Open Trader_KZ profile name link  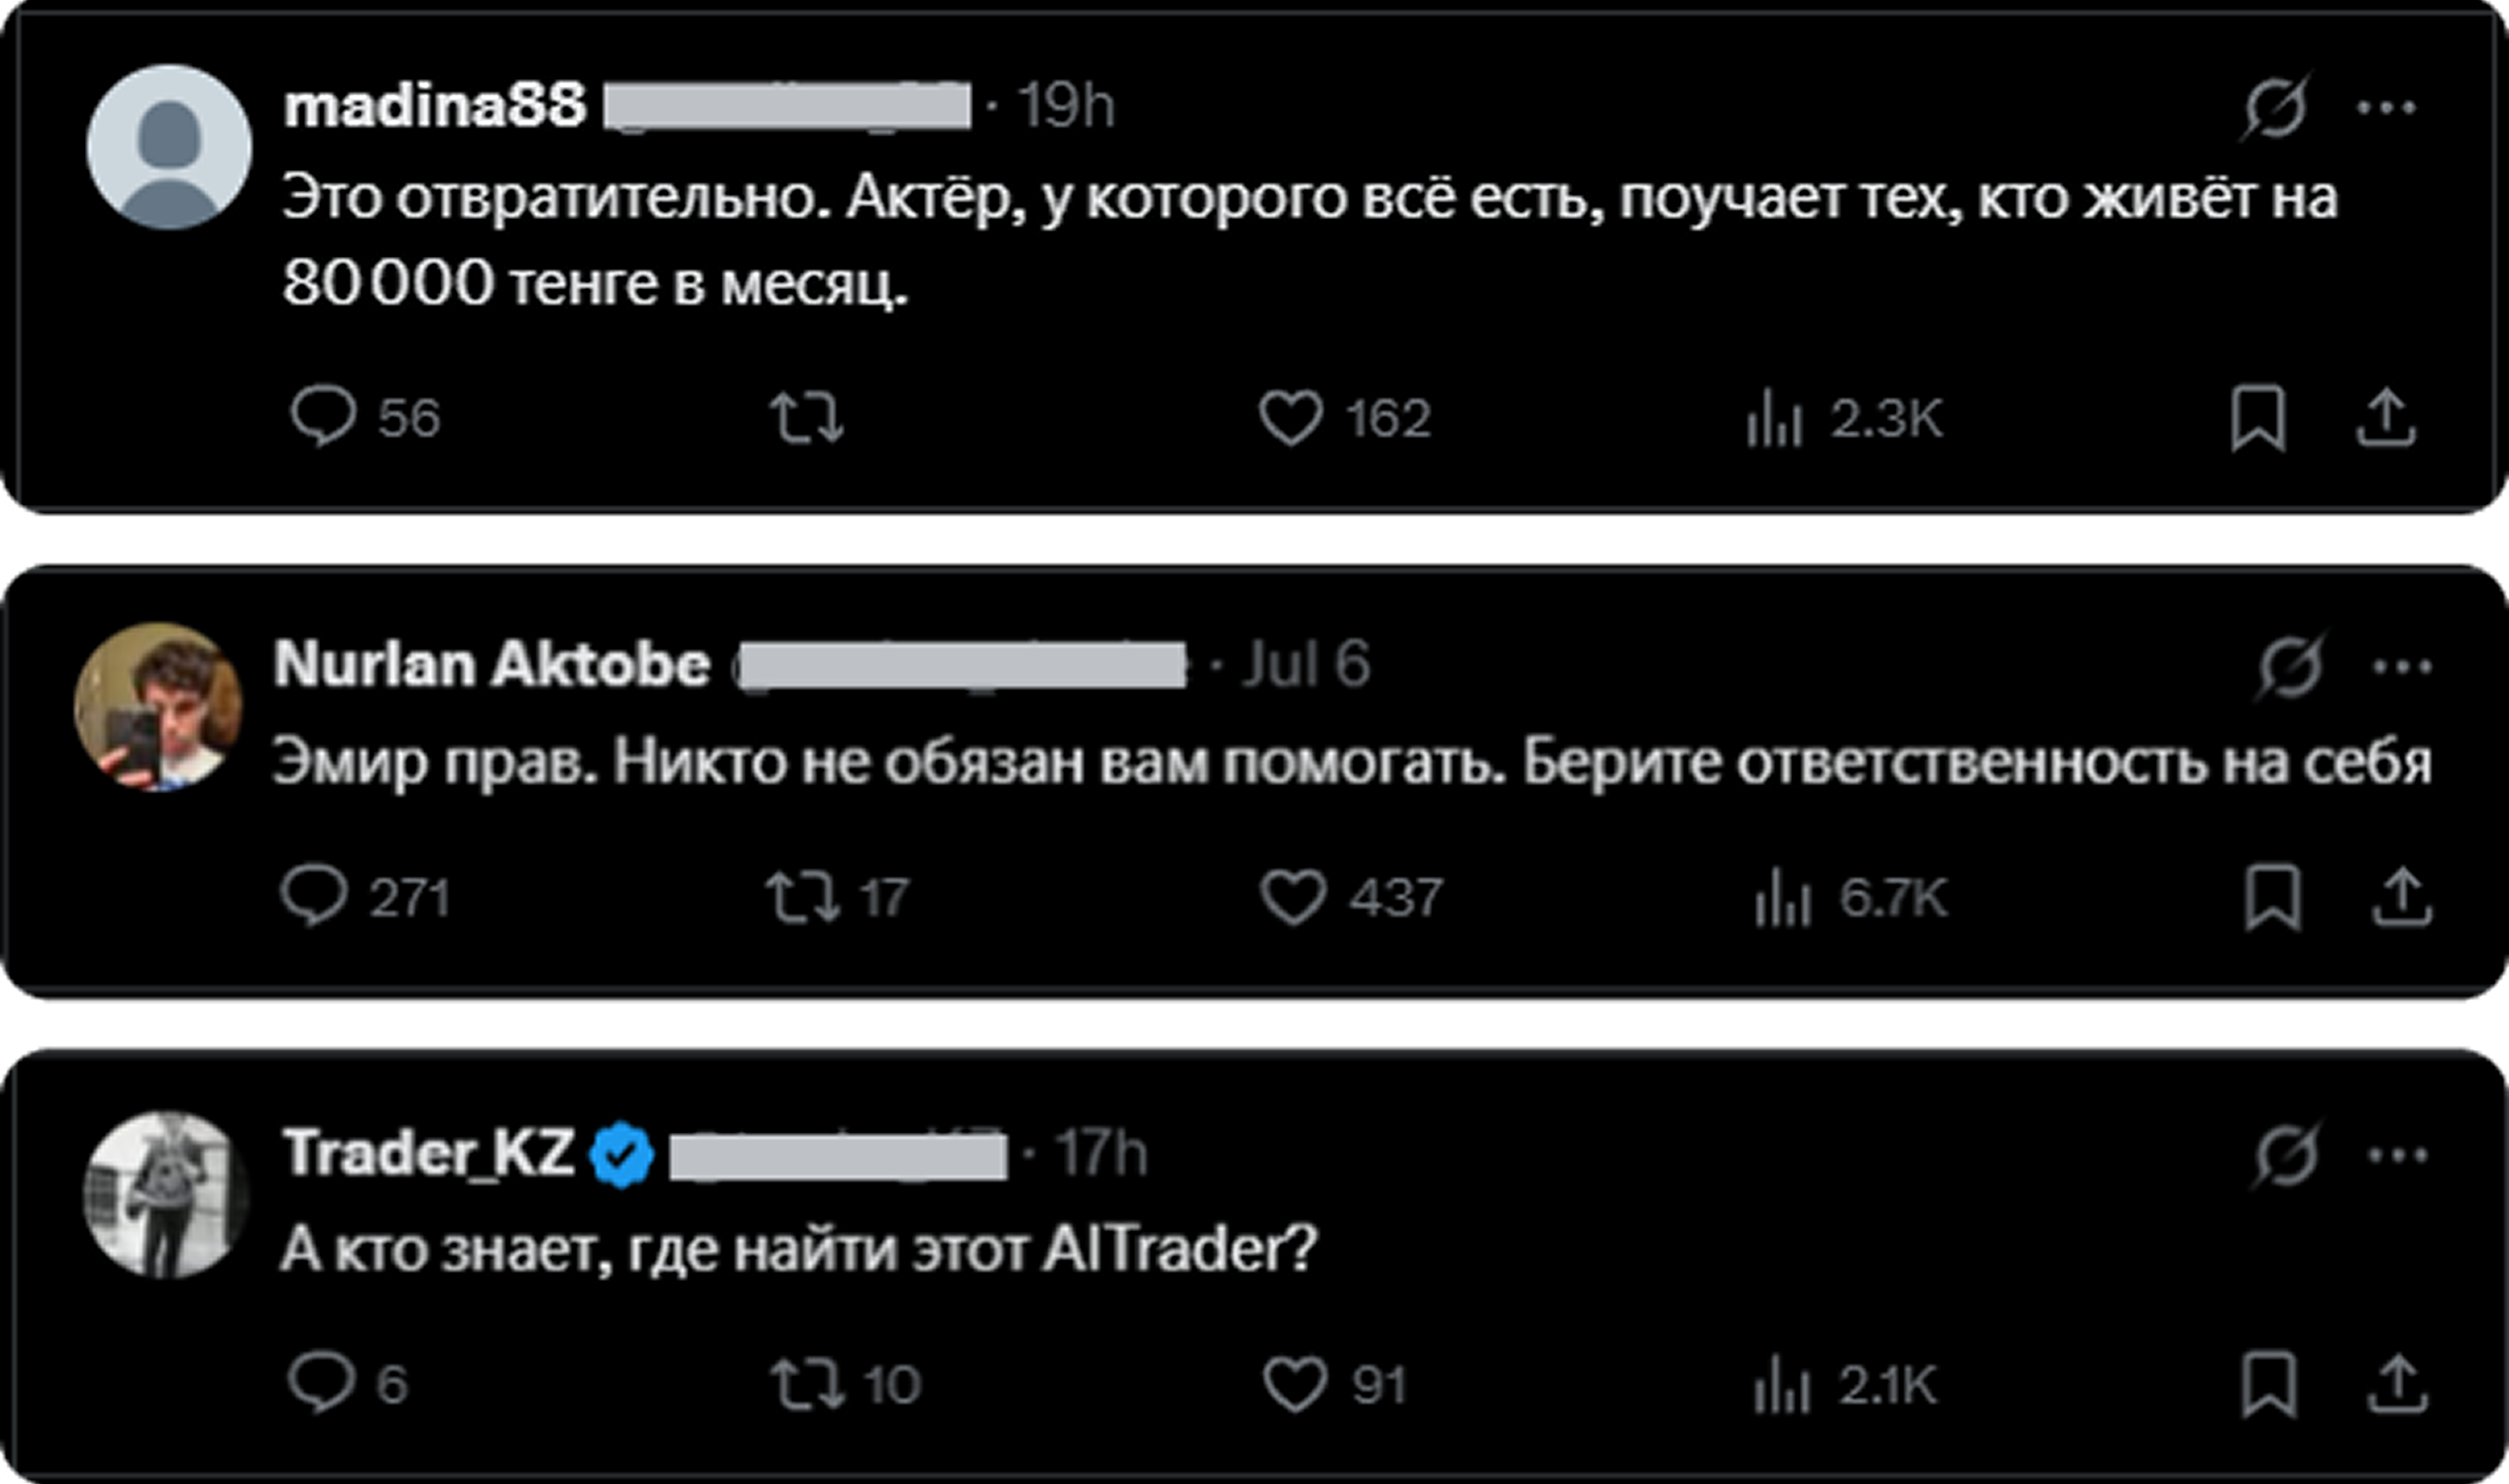(x=428, y=1153)
